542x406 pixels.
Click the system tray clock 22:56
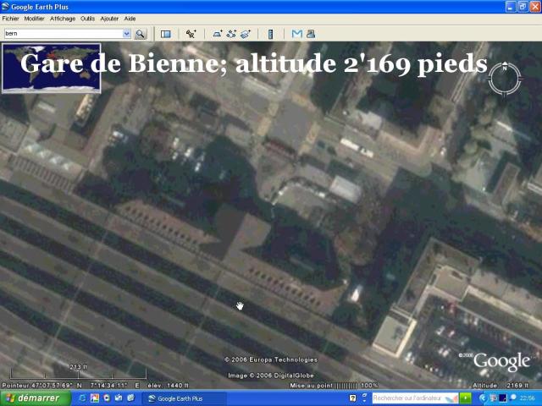[528, 398]
